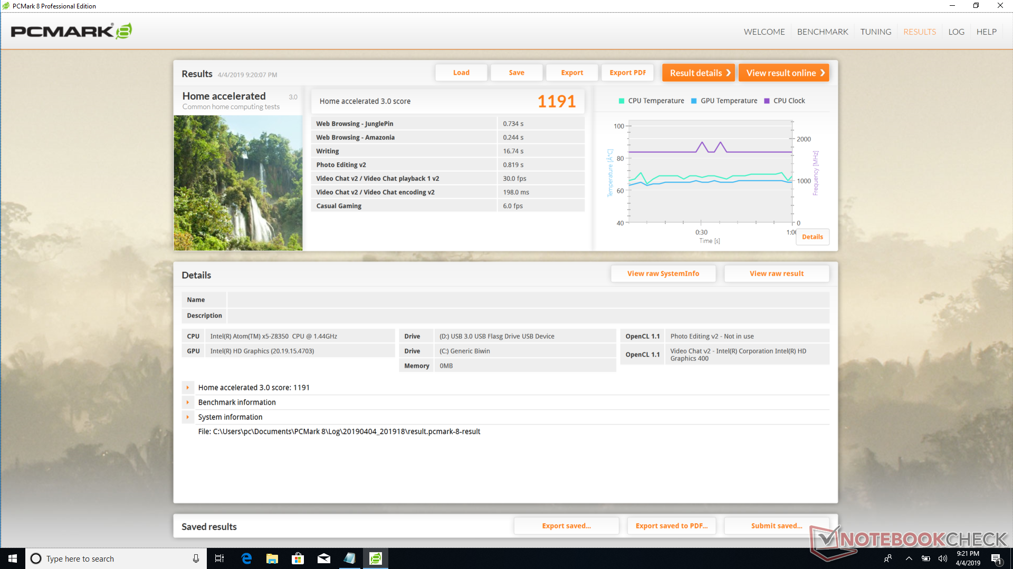1013x569 pixels.
Task: Expand Home accelerated 3.0 score section
Action: coord(187,387)
